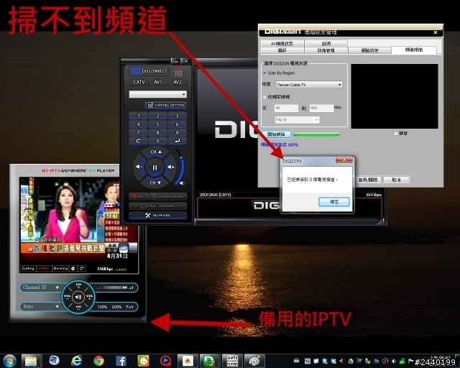Switch to 設備管理 tab in settings dialog
Screen dimensions: 460x368
click(326, 50)
